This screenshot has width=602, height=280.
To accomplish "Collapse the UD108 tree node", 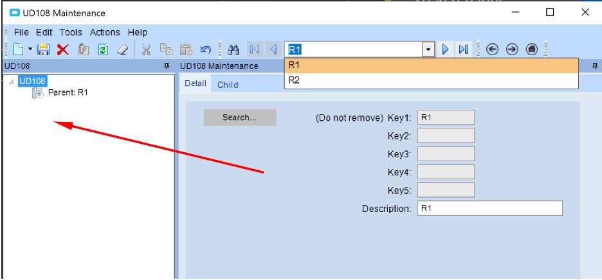I will point(11,82).
